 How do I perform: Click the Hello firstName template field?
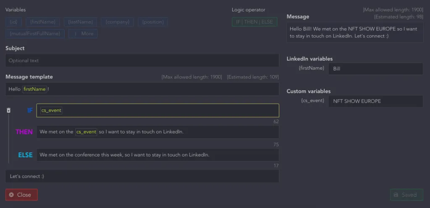142,89
